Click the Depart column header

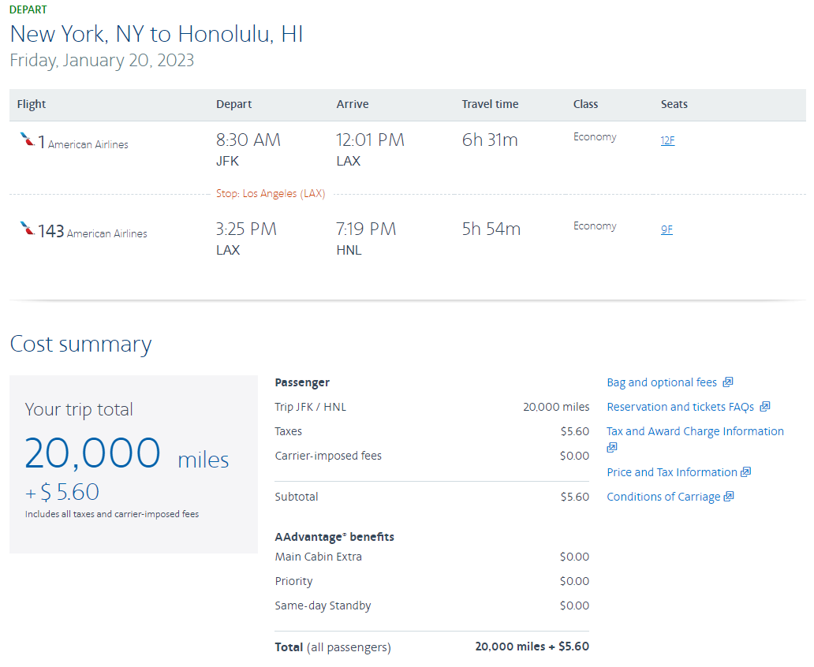[233, 104]
